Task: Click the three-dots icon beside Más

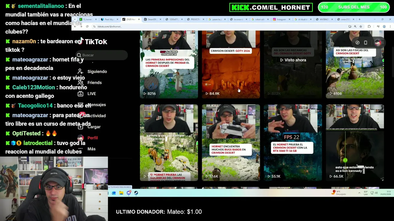Action: pyautogui.click(x=80, y=149)
